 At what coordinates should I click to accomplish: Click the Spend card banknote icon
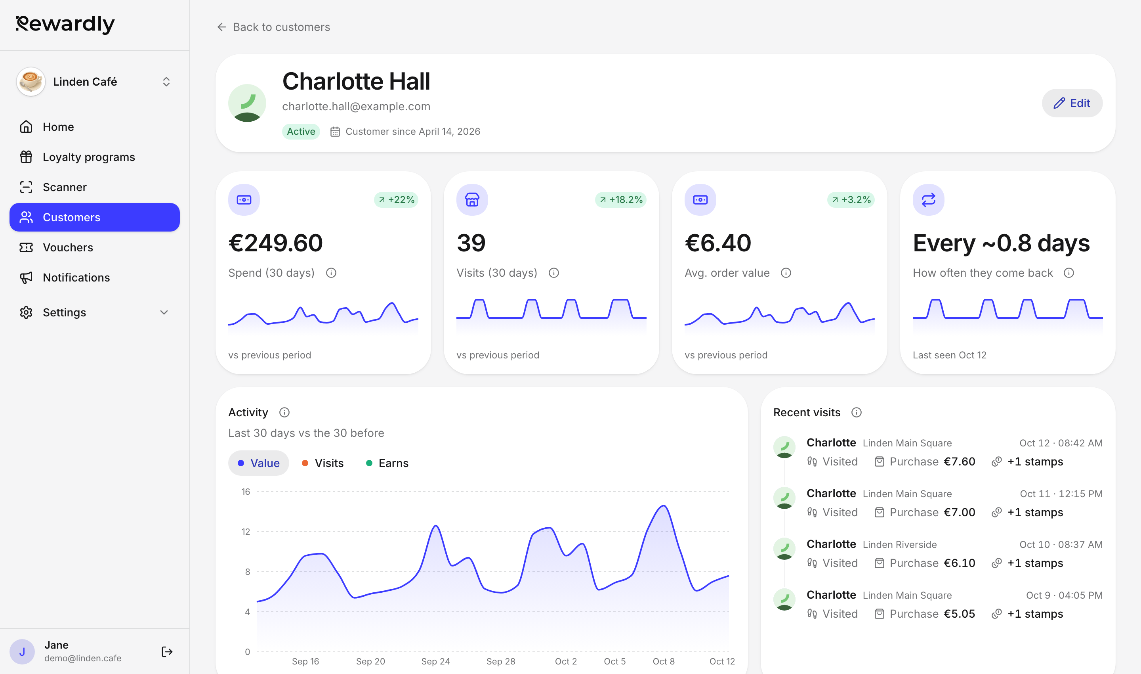click(244, 200)
